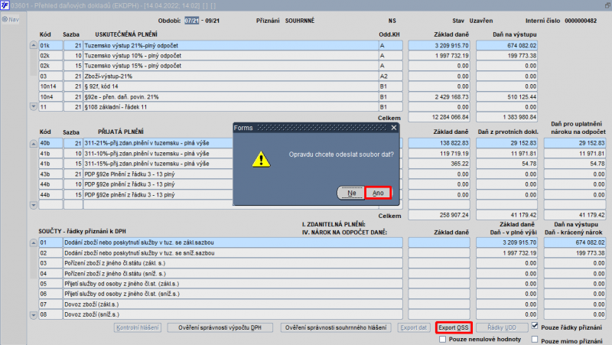Click Ověření správnosti souhrnného hlášení button
Viewport: 612px width, 345px height.
pos(336,327)
